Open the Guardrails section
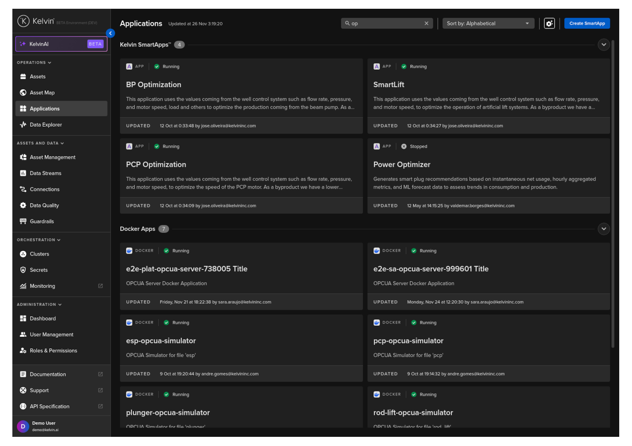632x446 pixels. tap(41, 221)
